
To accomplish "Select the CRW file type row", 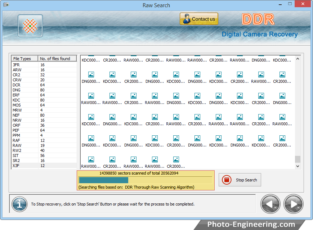I will coord(44,80).
